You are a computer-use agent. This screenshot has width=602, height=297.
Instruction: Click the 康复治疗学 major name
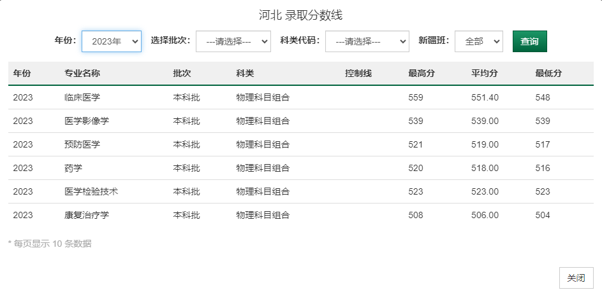[87, 215]
